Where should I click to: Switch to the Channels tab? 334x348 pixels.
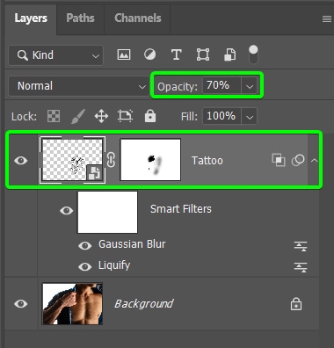[138, 18]
